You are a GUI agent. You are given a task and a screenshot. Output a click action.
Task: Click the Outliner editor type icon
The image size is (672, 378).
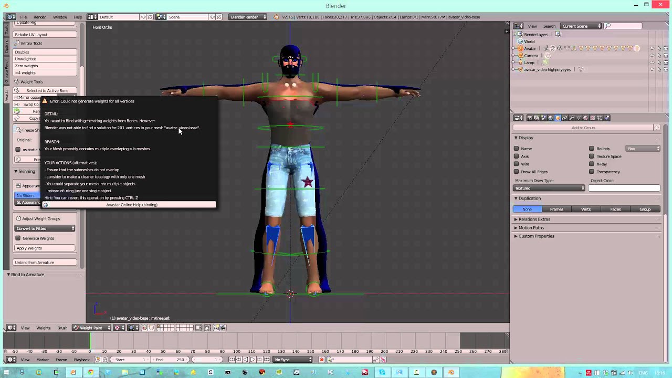(x=518, y=26)
